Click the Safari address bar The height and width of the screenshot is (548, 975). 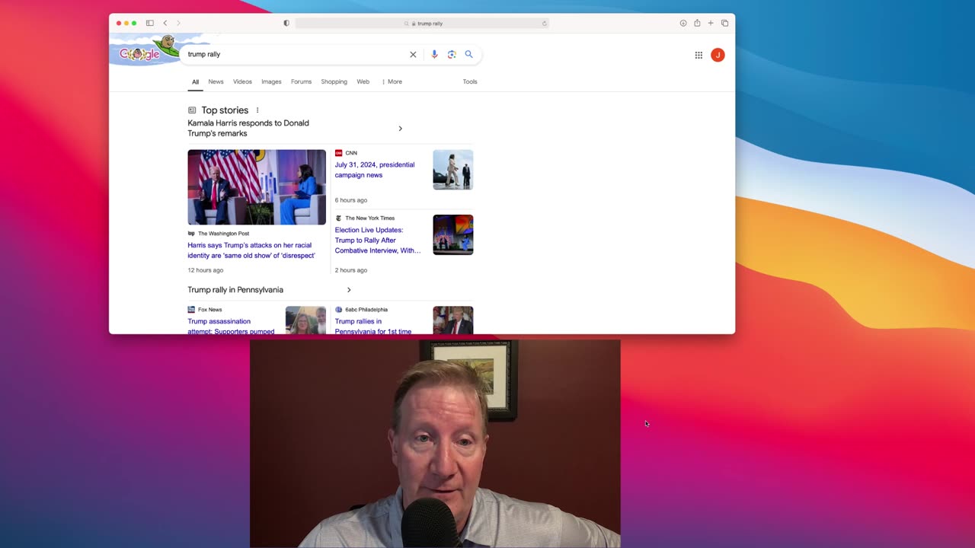(x=422, y=24)
